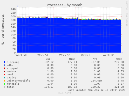Select the 'total' legend label
This screenshot has width=129, height=96.
point(11,87)
